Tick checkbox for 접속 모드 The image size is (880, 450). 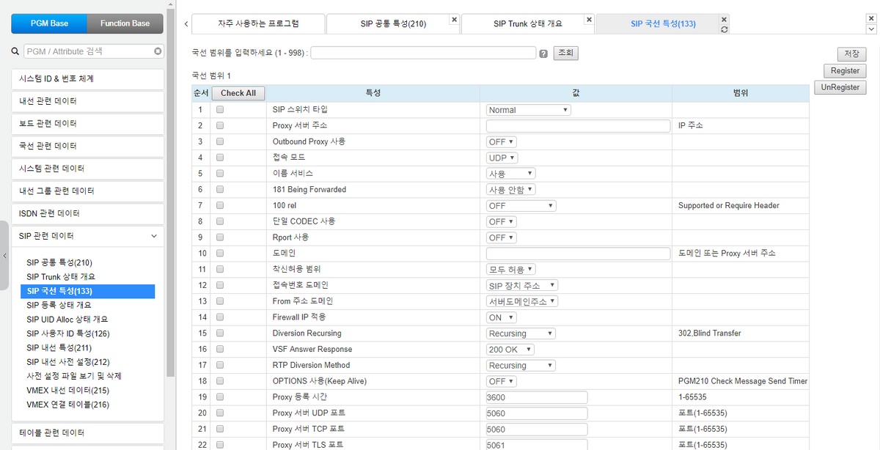pos(220,158)
